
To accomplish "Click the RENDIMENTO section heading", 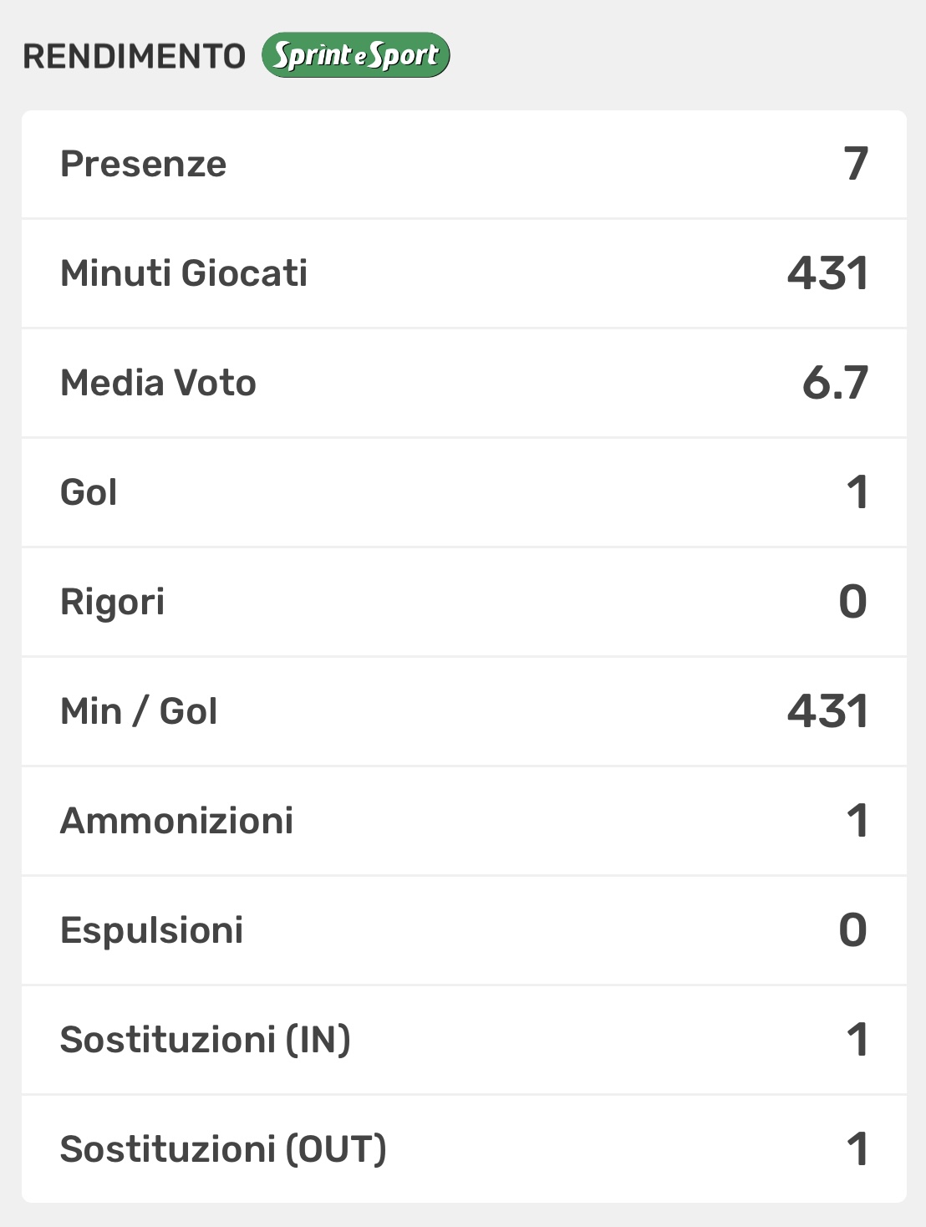I will click(134, 57).
